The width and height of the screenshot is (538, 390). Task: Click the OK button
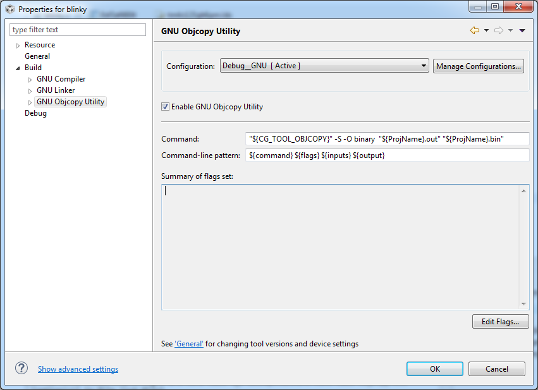(x=435, y=369)
